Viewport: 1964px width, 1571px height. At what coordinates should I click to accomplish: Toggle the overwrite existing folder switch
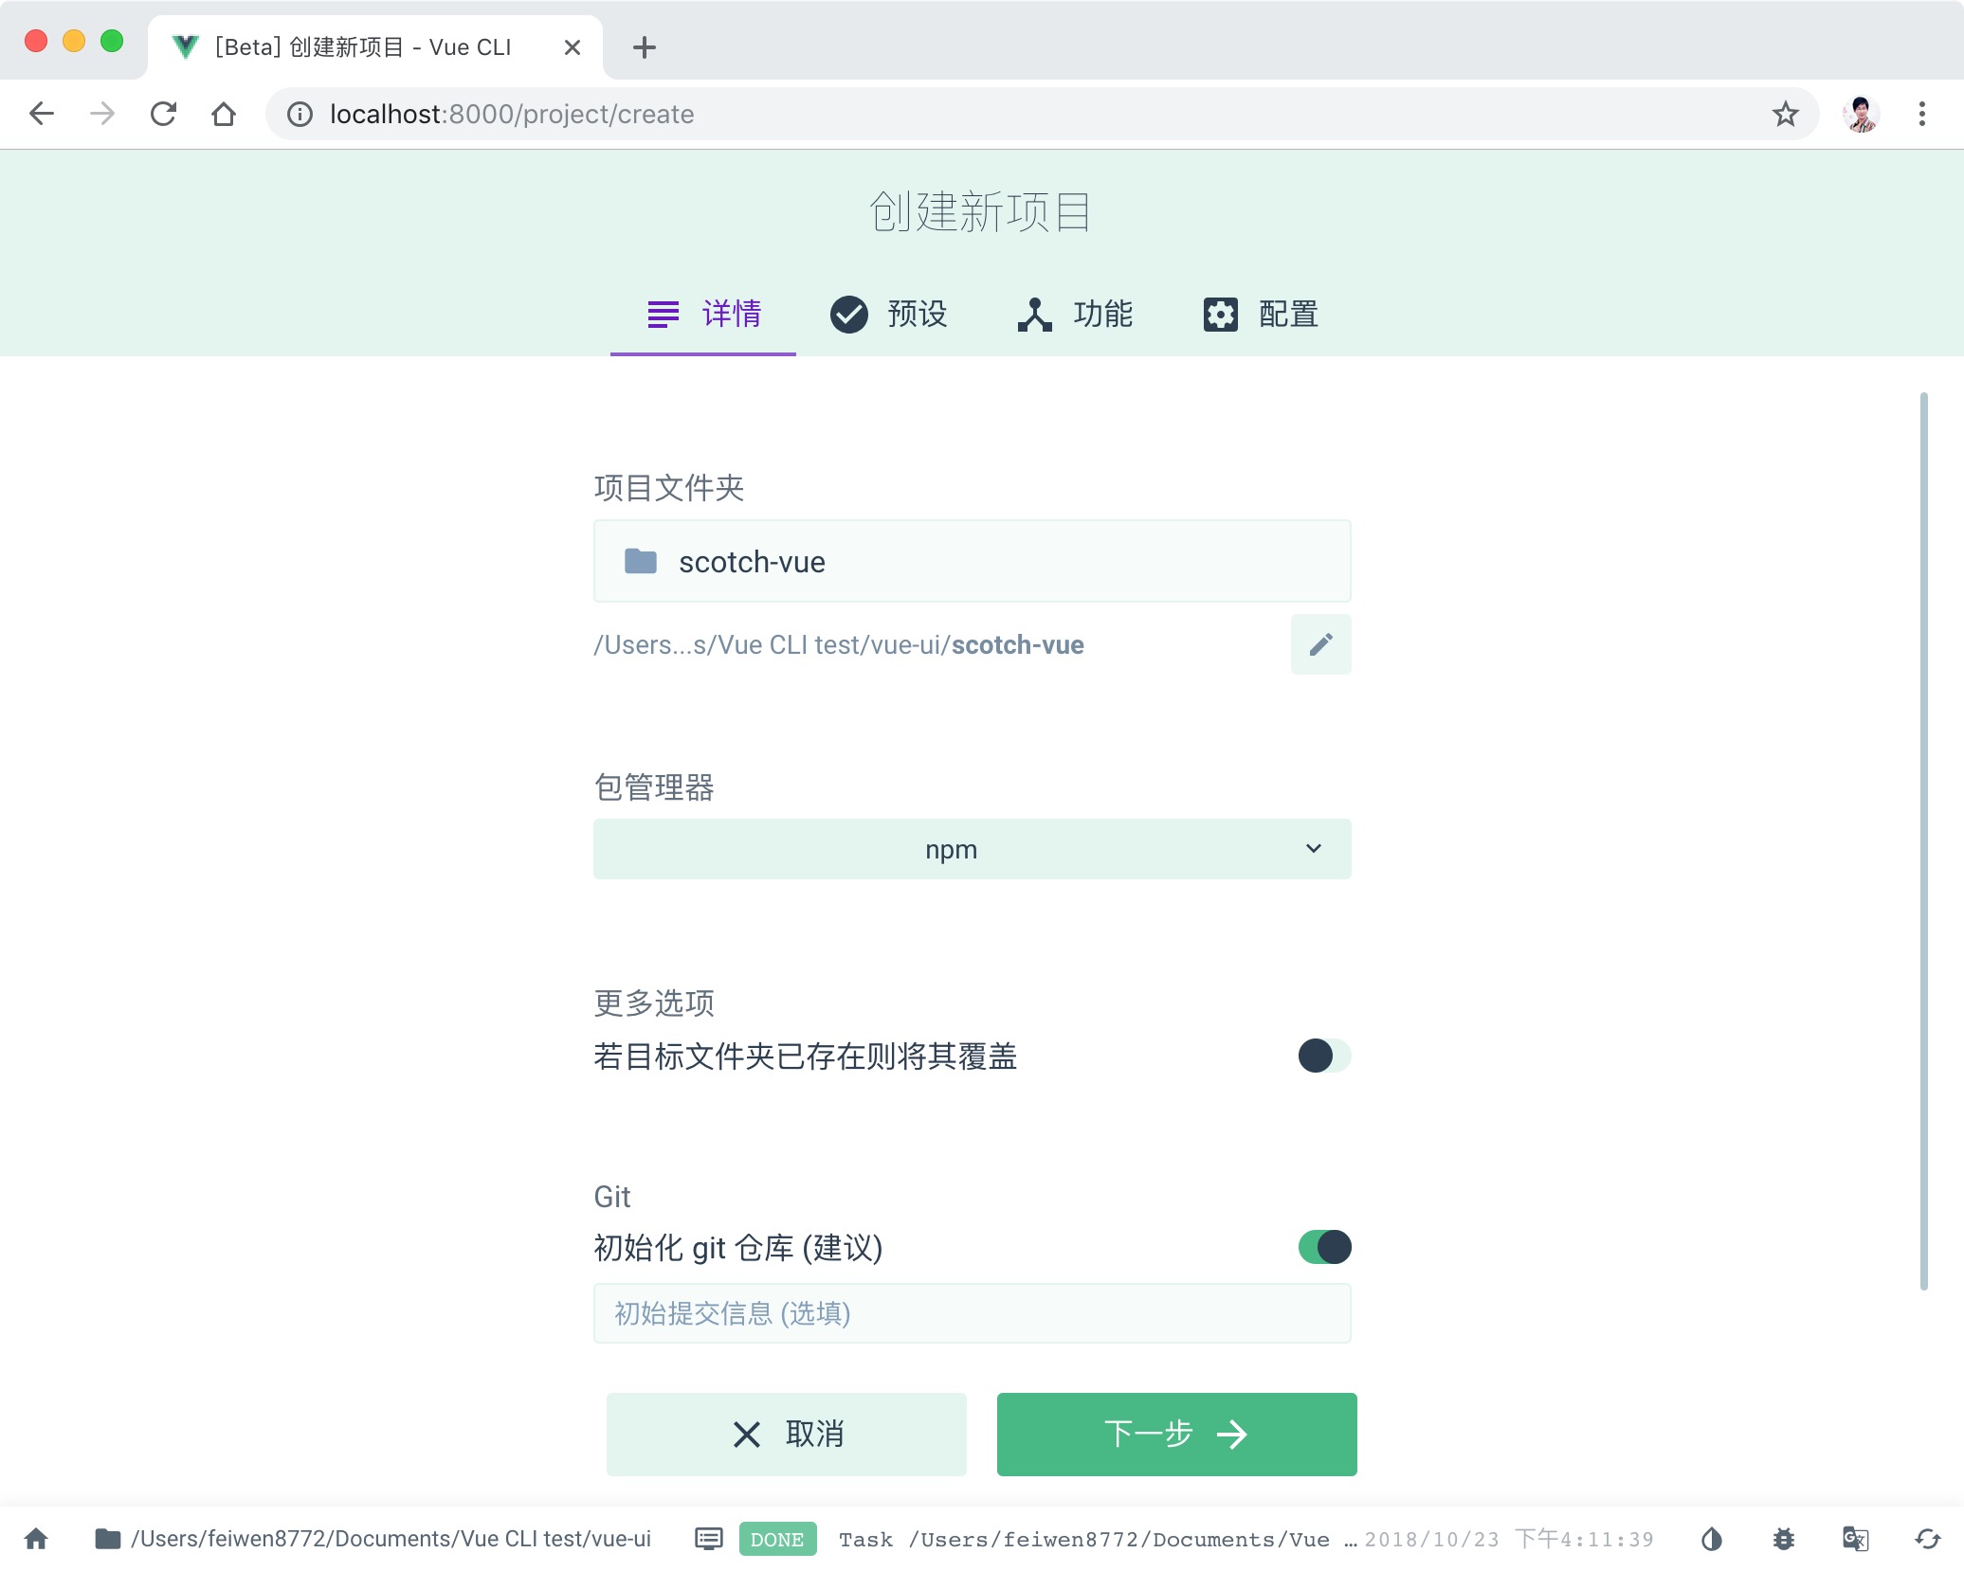tap(1324, 1056)
